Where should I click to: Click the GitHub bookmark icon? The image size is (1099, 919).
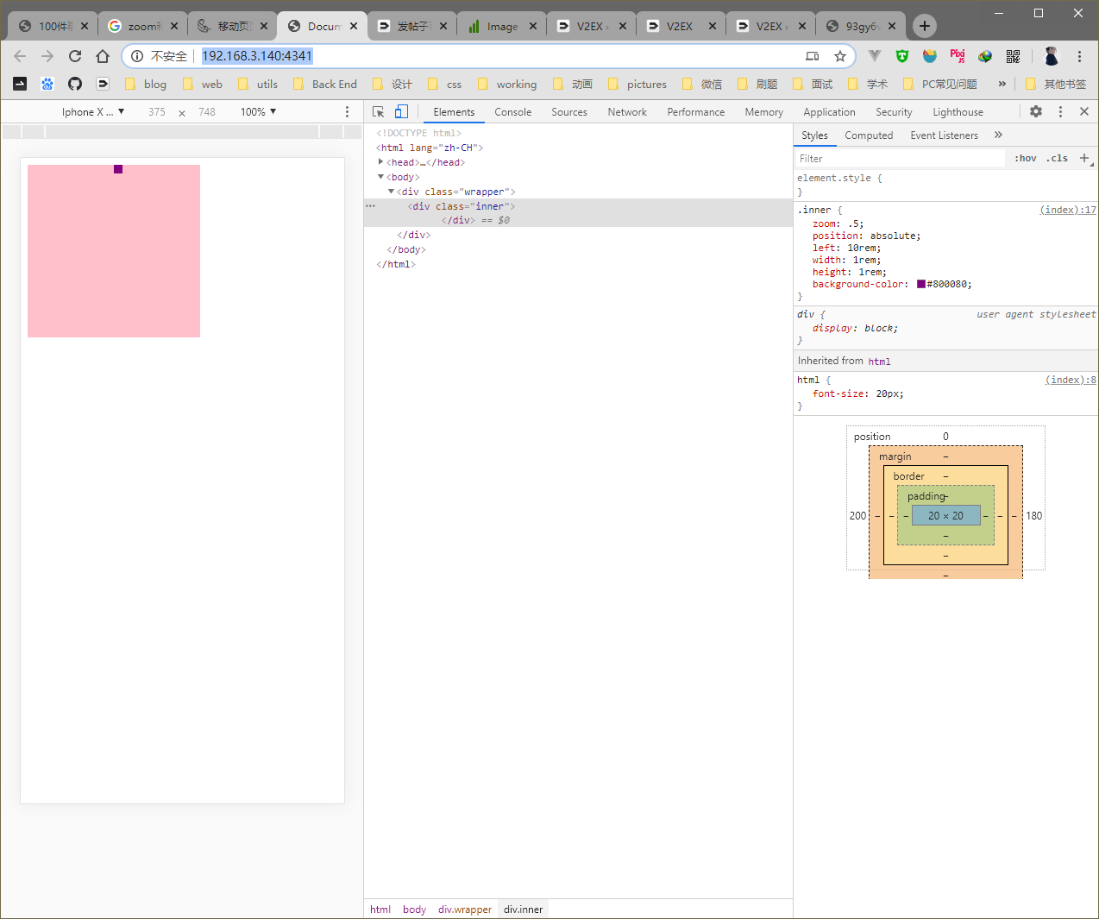75,84
